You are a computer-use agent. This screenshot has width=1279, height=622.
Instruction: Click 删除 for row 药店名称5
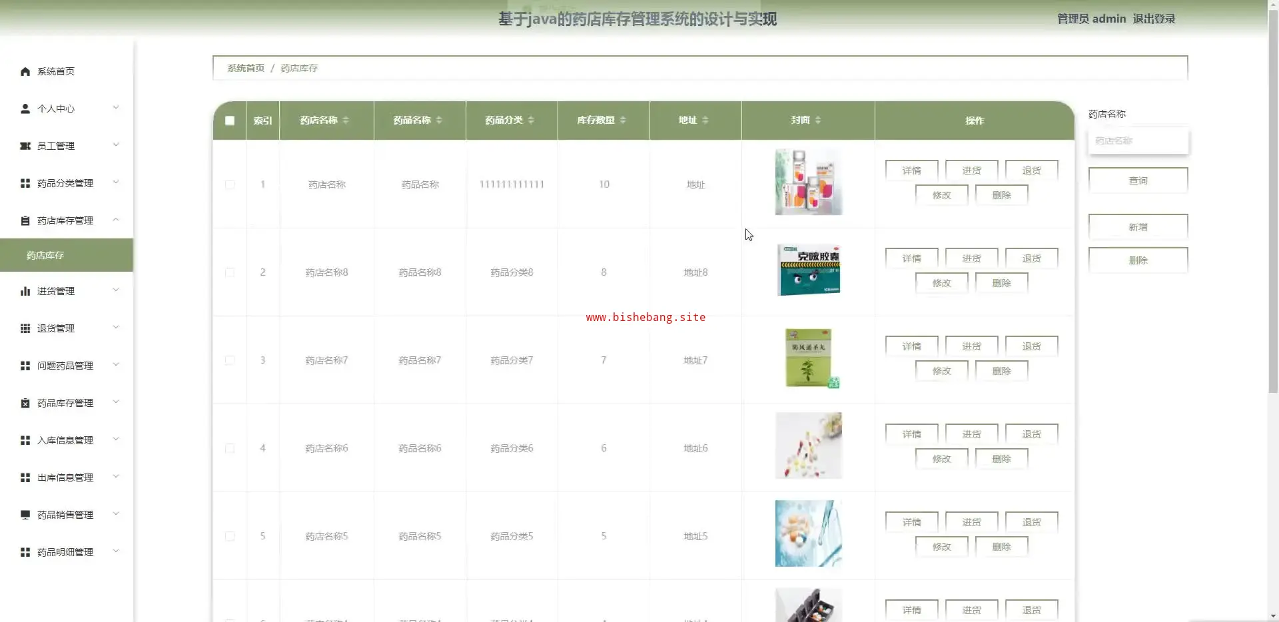coord(1001,547)
